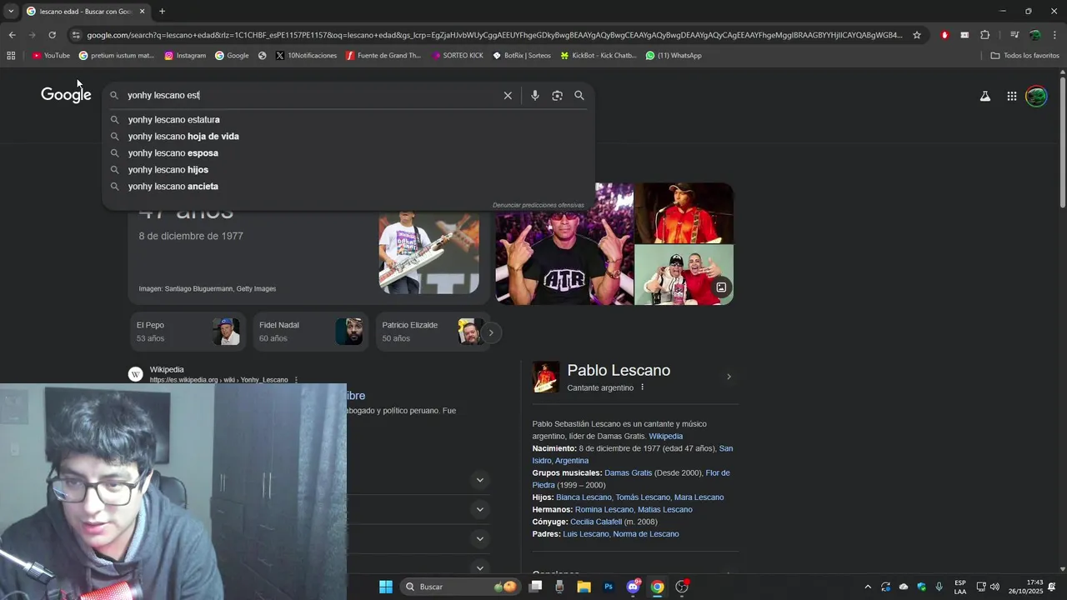
Task: Click the Google logo
Action: 66,95
